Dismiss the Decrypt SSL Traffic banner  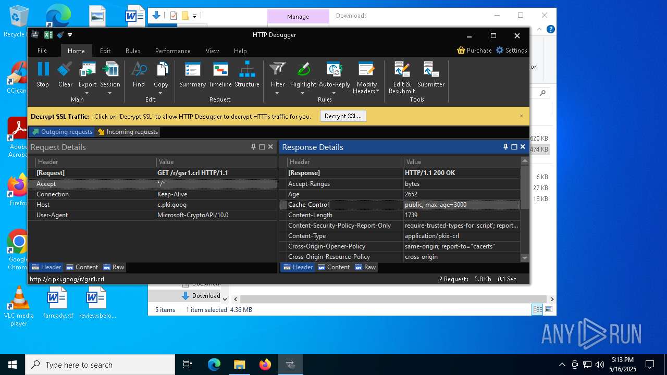tap(521, 116)
